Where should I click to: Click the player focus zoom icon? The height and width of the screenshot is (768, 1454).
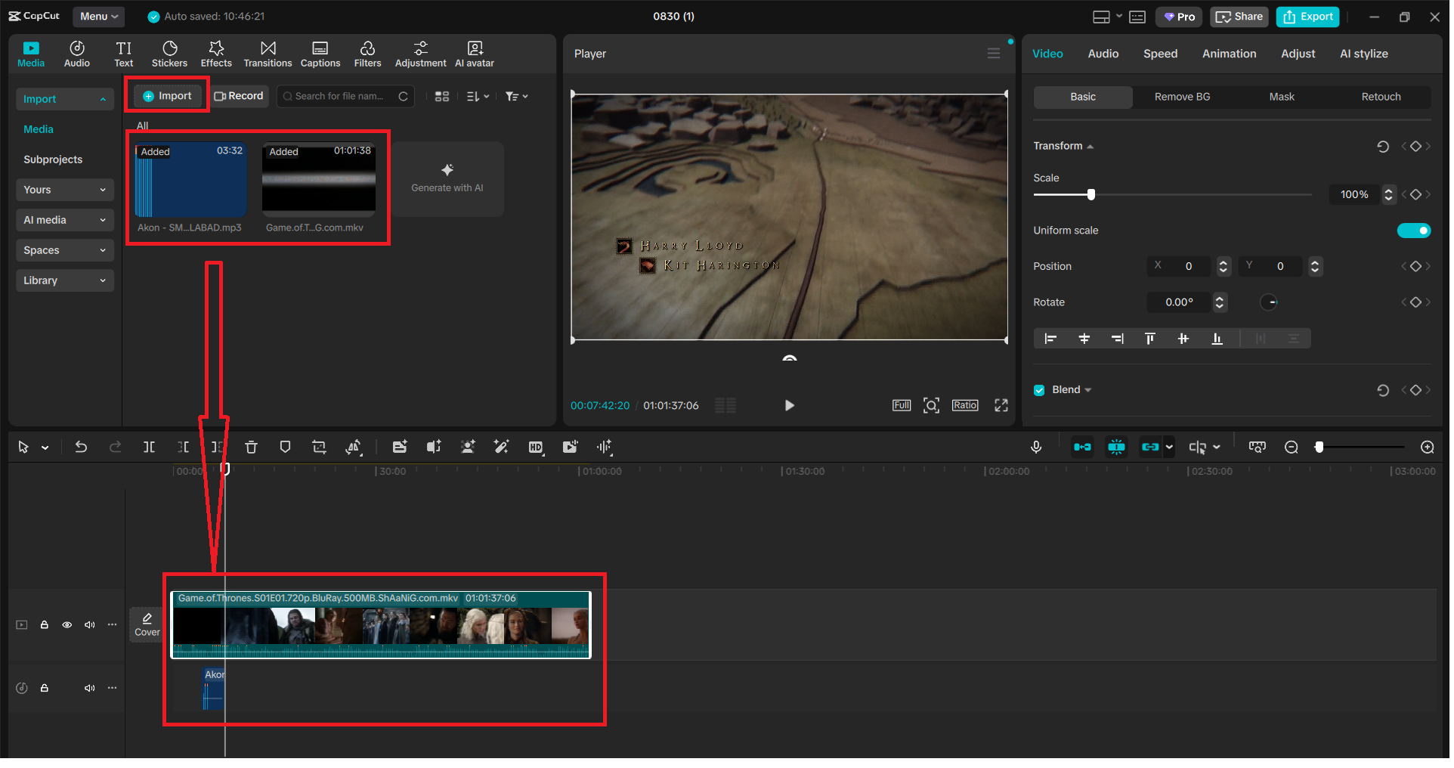pos(932,406)
